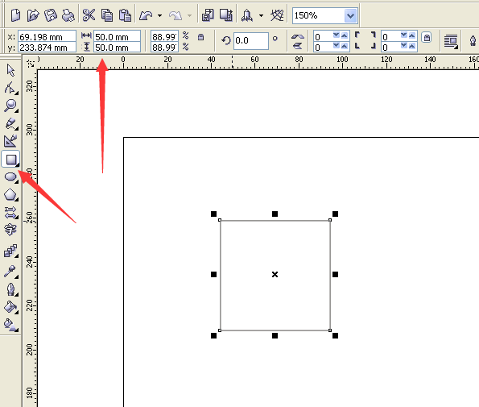Edit horizontal scale percentage field

(x=164, y=37)
